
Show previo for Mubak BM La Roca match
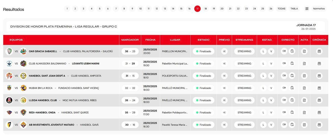click(224, 88)
